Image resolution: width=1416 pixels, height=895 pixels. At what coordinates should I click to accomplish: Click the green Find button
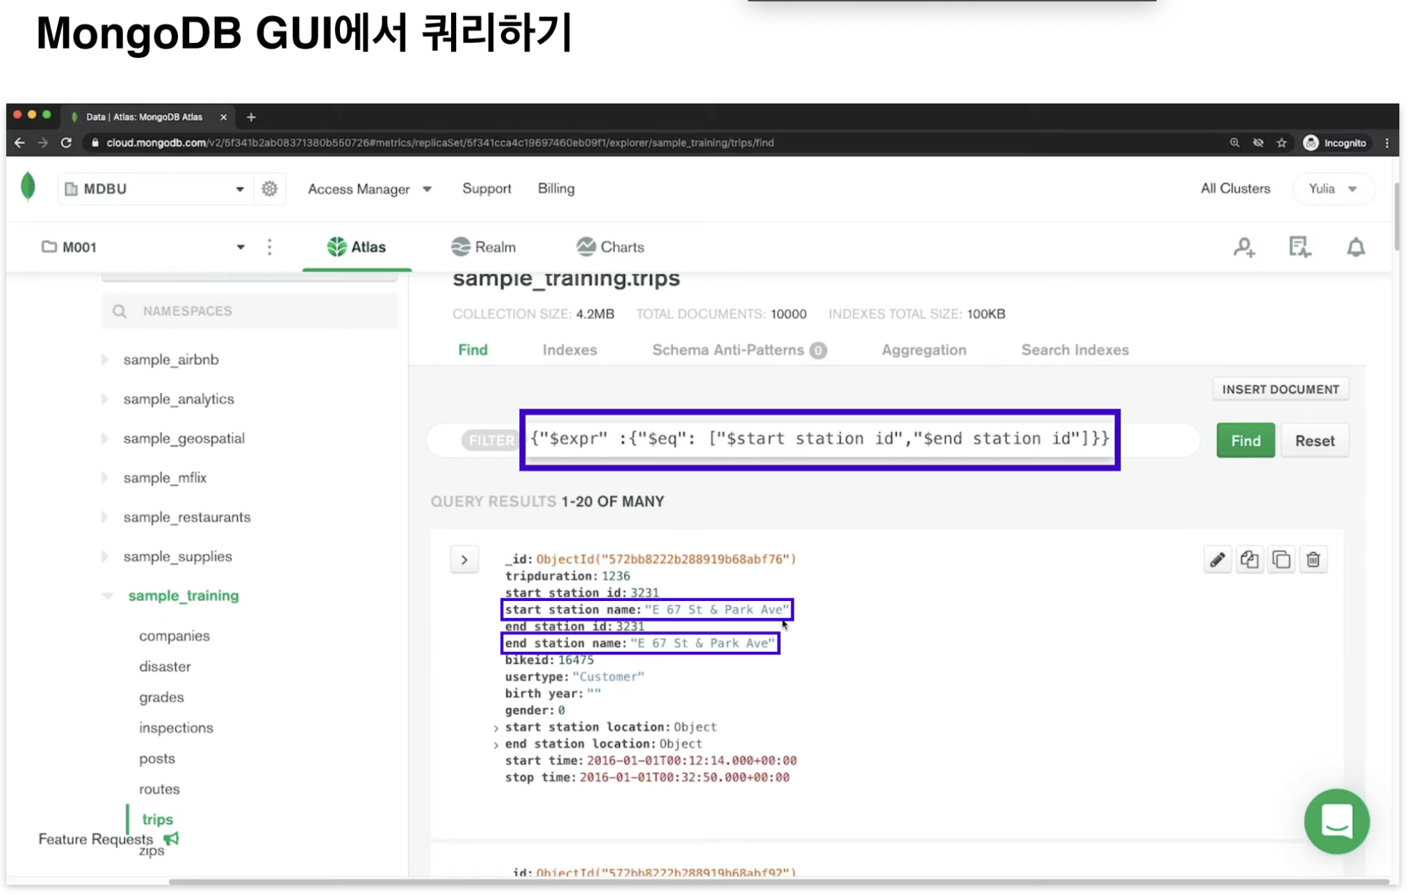(1245, 441)
